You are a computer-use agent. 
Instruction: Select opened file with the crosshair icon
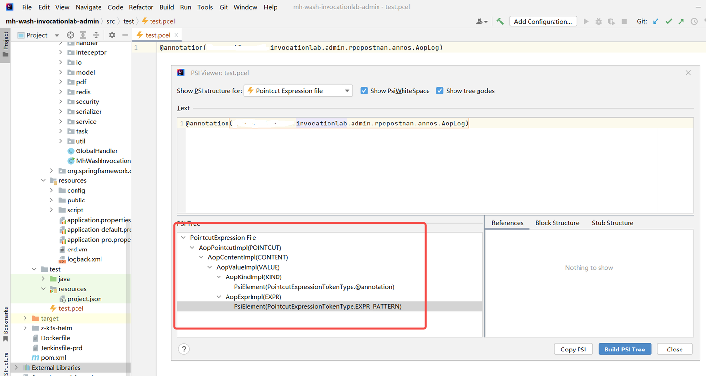point(70,35)
